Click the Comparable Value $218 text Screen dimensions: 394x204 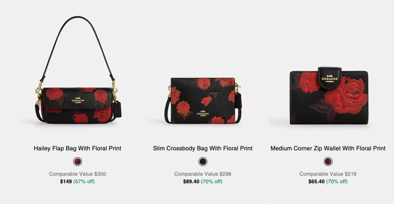328,174
